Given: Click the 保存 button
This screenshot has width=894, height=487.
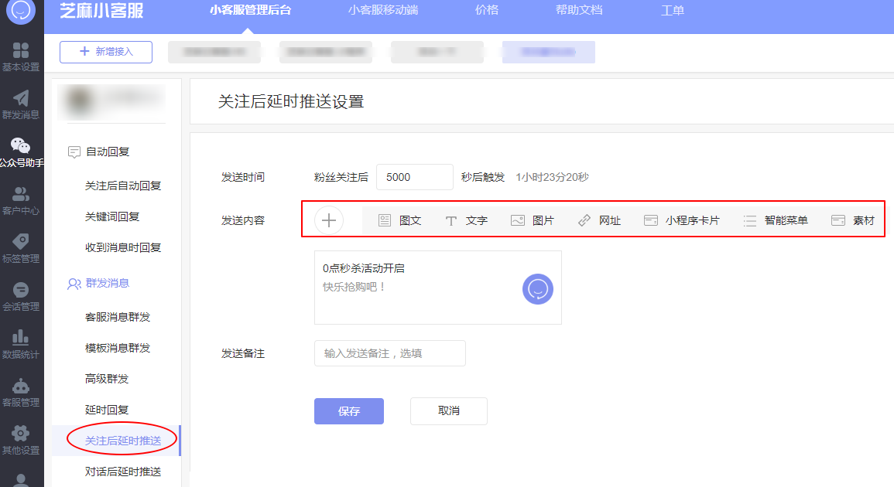Looking at the screenshot, I should 349,411.
